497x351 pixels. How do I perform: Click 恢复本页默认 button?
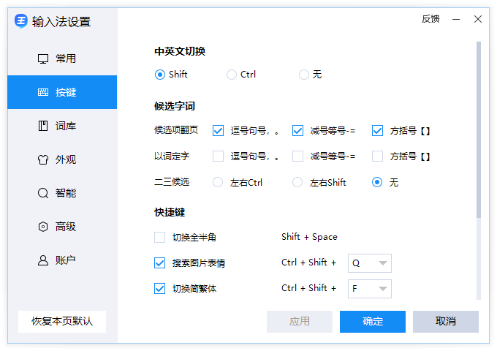pyautogui.click(x=62, y=321)
